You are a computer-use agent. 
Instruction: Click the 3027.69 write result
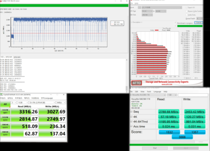tap(52, 112)
